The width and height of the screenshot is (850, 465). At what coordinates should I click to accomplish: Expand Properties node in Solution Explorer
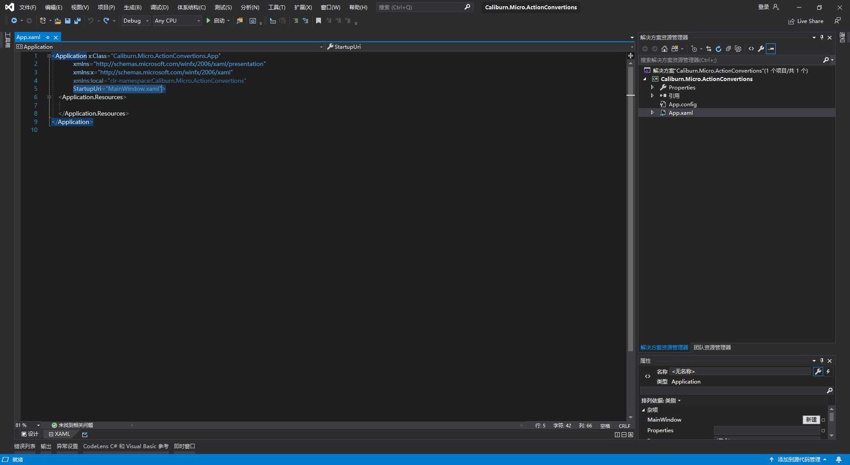coord(652,88)
